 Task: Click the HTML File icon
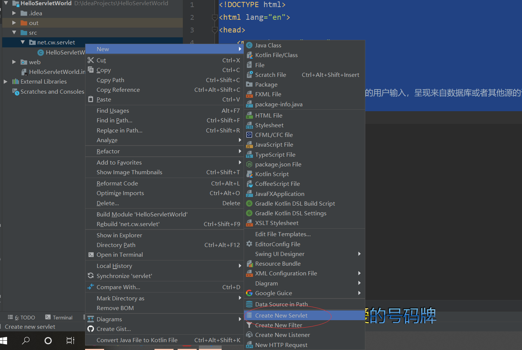(250, 115)
